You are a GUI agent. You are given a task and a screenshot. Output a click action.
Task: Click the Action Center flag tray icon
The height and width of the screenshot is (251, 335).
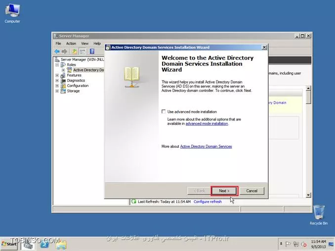click(288, 244)
